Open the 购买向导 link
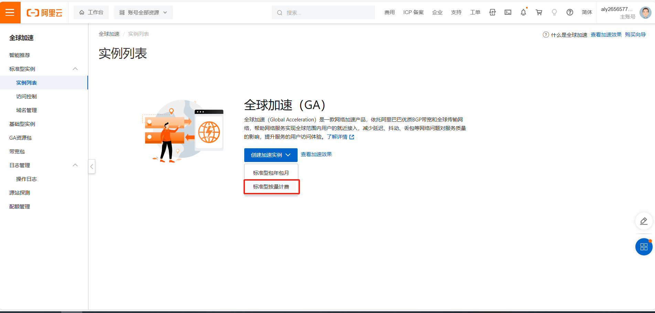This screenshot has width=655, height=313. click(x=635, y=35)
